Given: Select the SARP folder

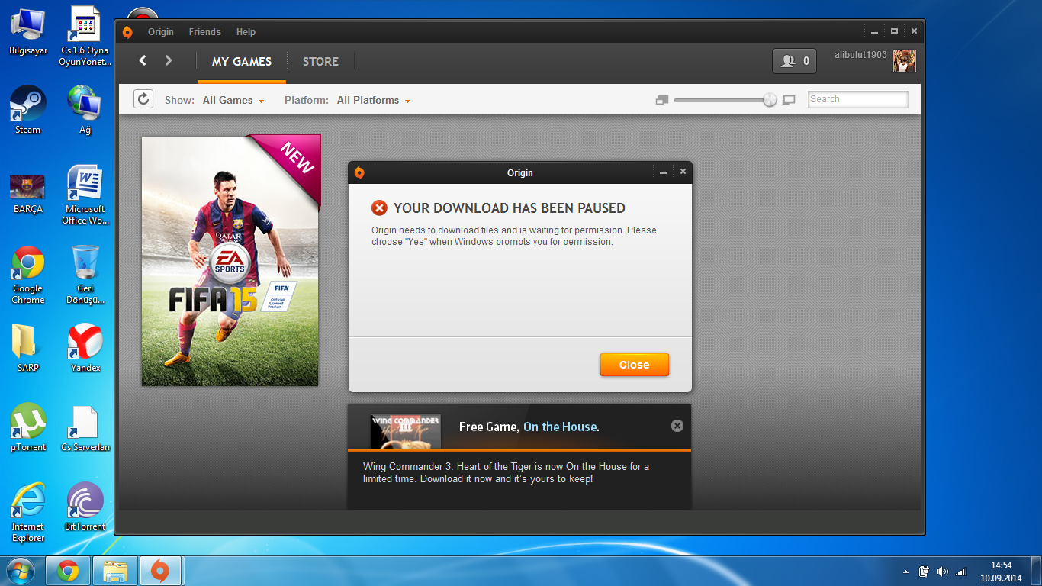Looking at the screenshot, I should [28, 348].
